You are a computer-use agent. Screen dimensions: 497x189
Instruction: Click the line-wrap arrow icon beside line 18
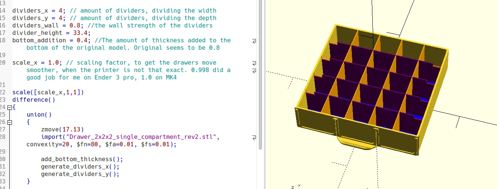pos(254,40)
